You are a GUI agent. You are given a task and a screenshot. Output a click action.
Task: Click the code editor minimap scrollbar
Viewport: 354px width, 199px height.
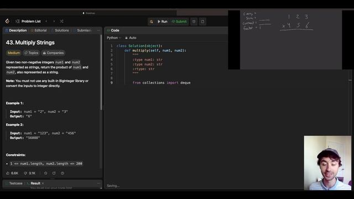(350, 80)
